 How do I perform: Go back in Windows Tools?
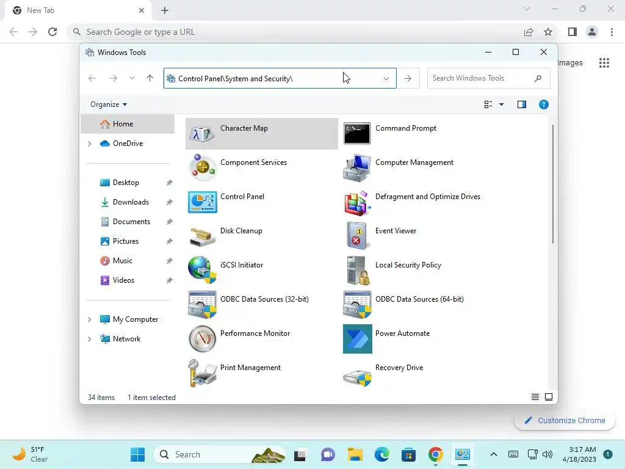tap(92, 78)
